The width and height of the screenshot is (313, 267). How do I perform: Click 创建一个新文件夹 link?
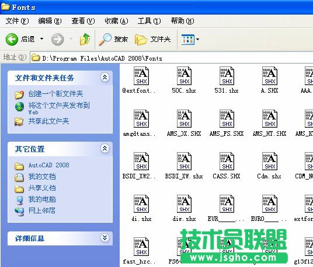pos(55,94)
